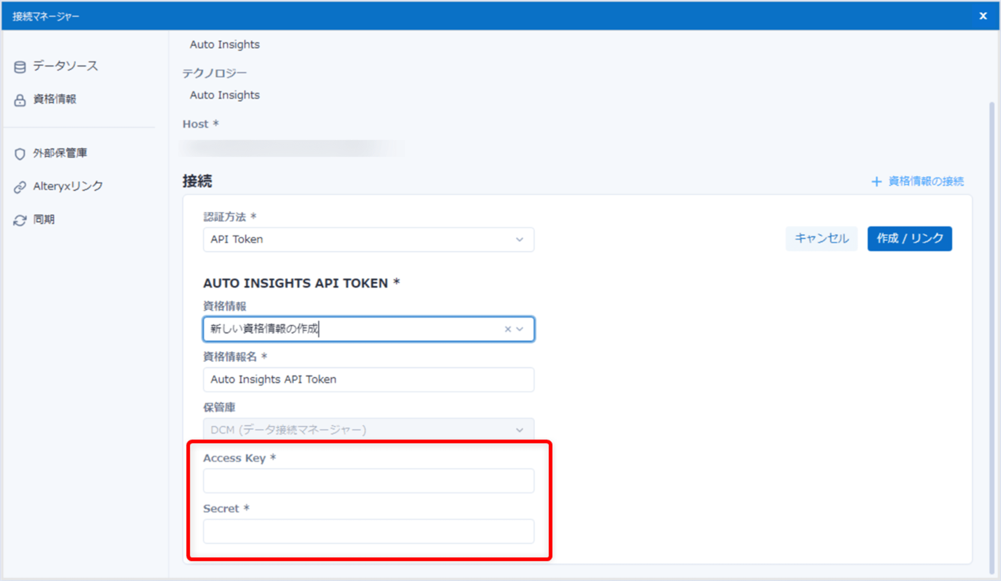Screen dimensions: 1001x581
Task: Click the vertical scrollbar on the right
Action: coord(991,338)
